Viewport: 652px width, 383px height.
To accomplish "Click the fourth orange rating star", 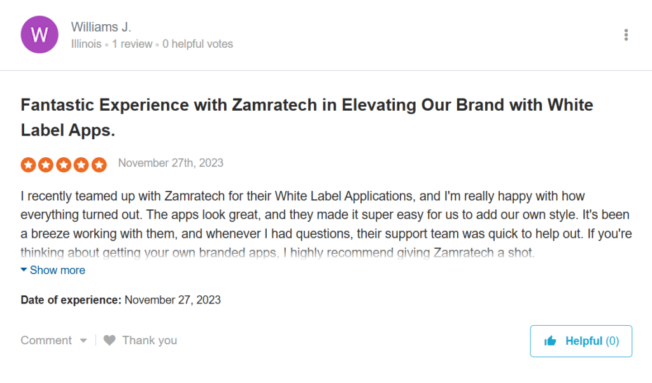I will tap(81, 165).
